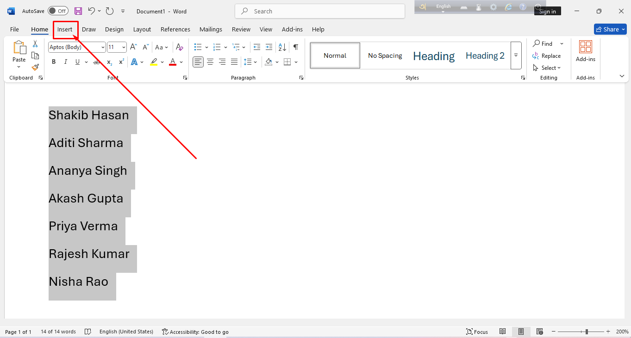Select the Italic formatting icon
Screen dimensions: 631x338
pyautogui.click(x=65, y=61)
